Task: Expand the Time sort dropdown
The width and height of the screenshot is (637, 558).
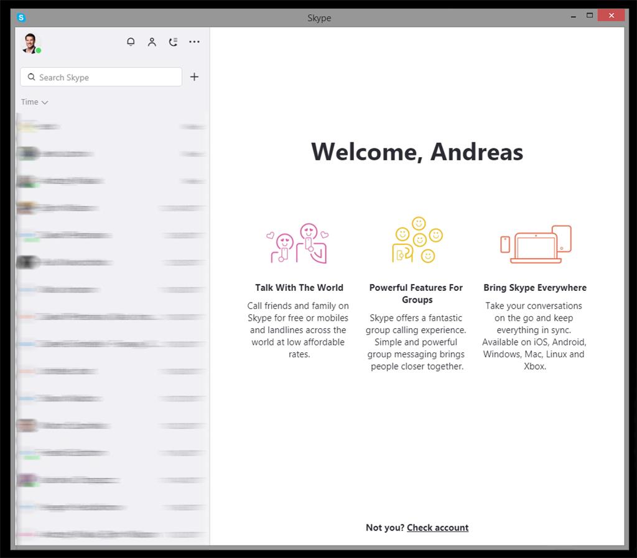Action: click(35, 102)
